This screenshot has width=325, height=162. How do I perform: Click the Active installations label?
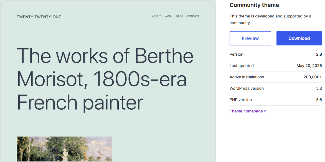click(247, 77)
